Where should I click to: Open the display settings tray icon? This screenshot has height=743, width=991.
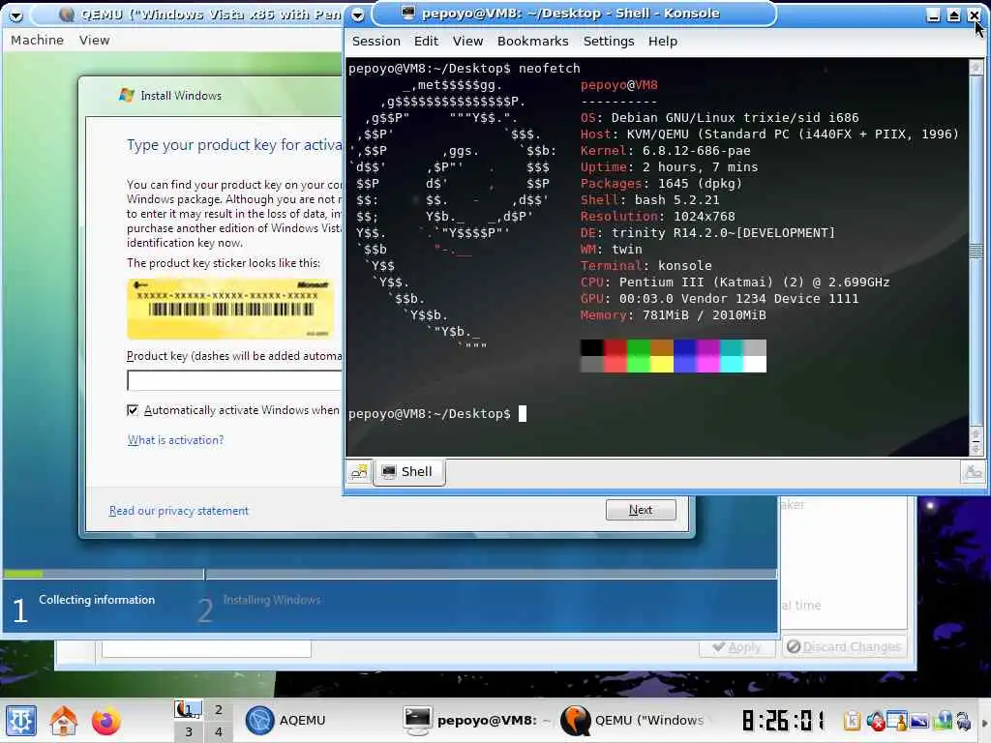point(919,720)
